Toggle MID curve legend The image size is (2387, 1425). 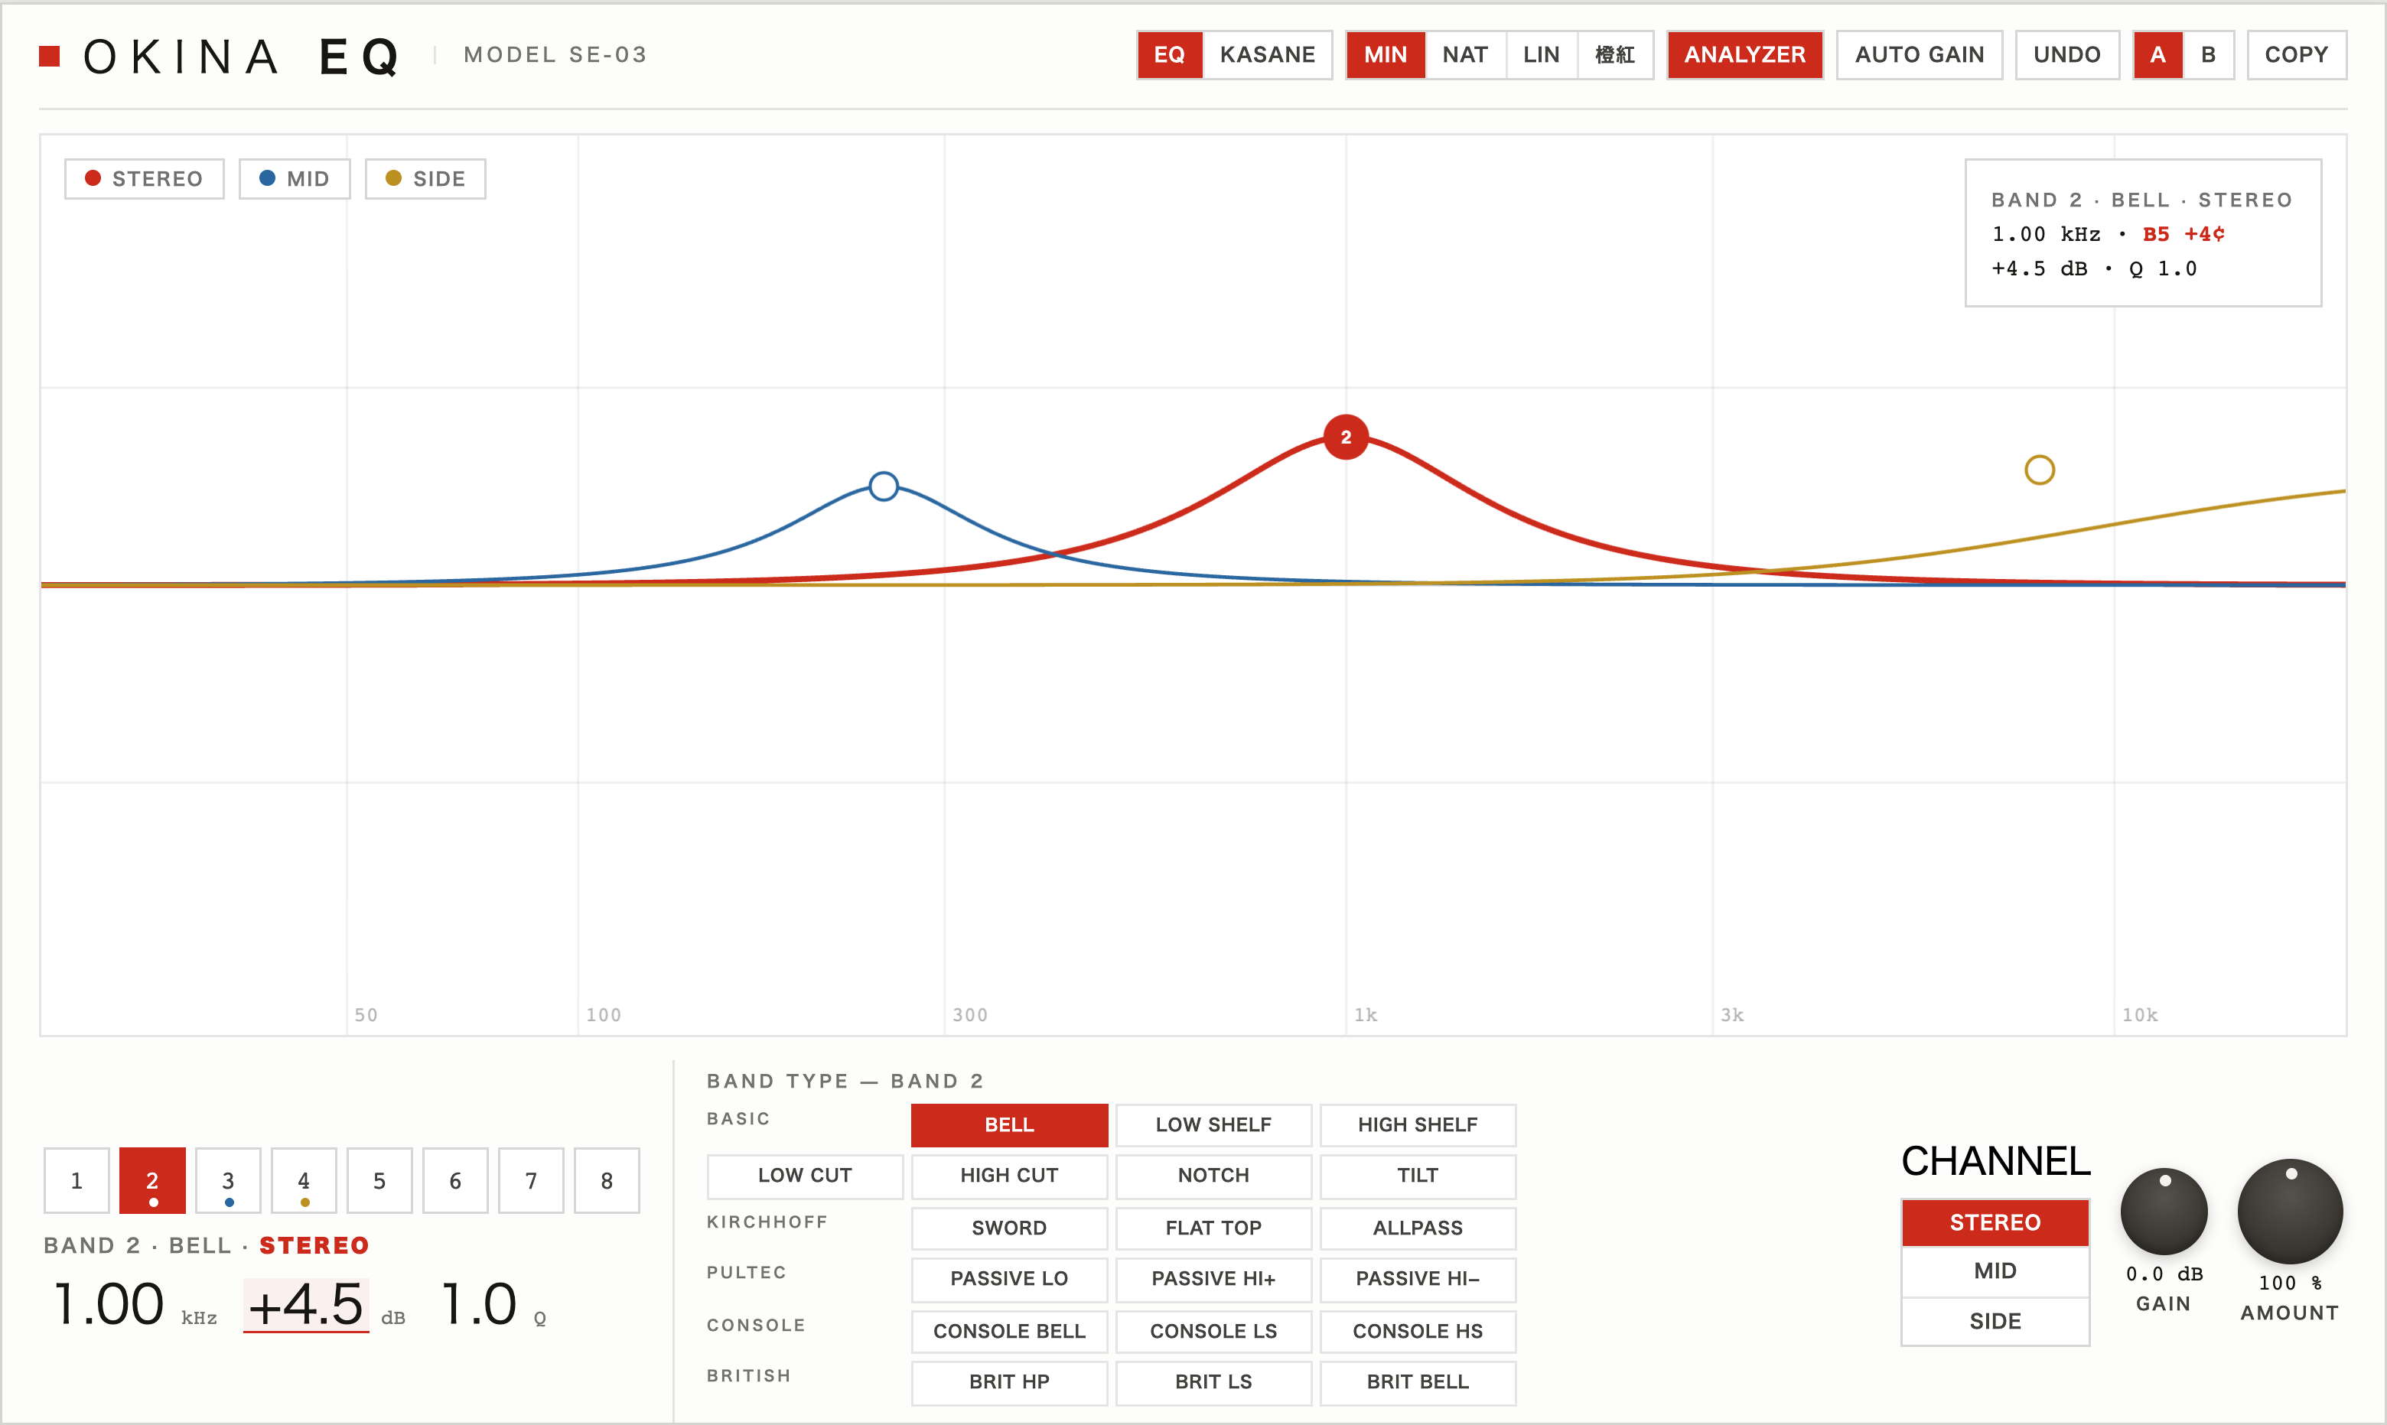(294, 179)
